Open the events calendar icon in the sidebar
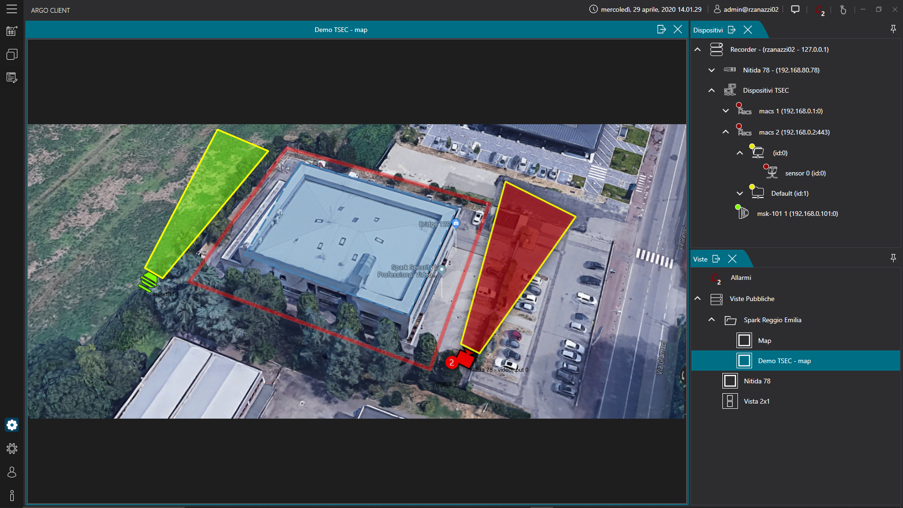 click(x=12, y=31)
